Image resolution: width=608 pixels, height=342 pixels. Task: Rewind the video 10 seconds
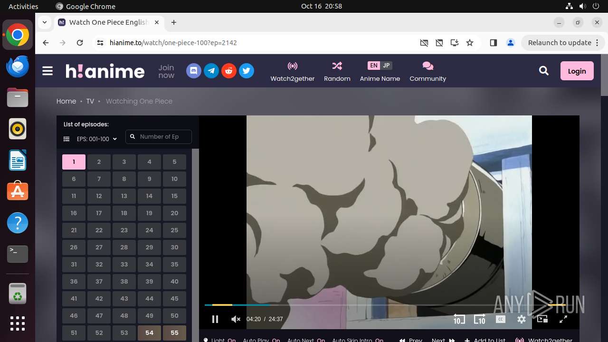pos(459,319)
